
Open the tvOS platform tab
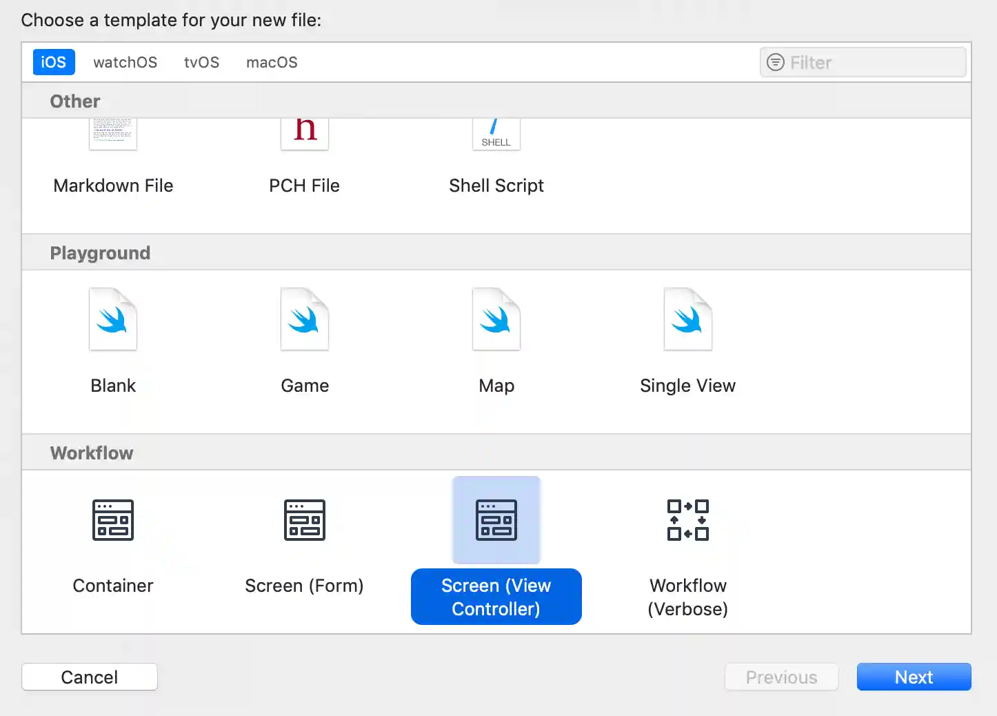click(x=201, y=62)
